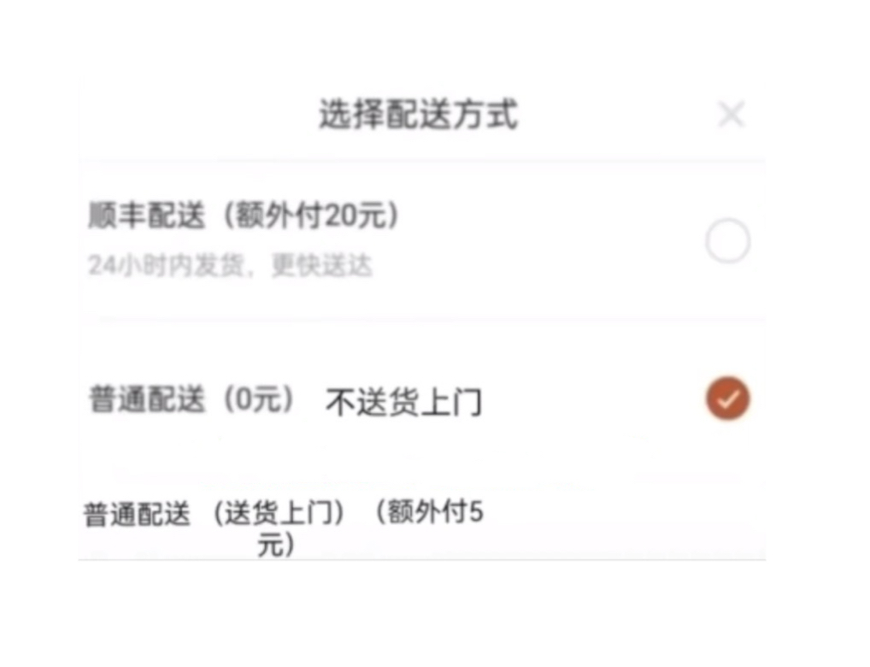Tap the 顺丰配送 option name

pos(147,217)
